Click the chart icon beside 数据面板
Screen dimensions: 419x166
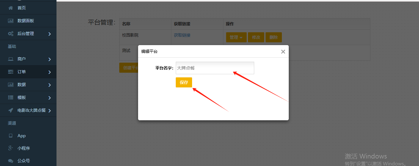[x=11, y=21]
